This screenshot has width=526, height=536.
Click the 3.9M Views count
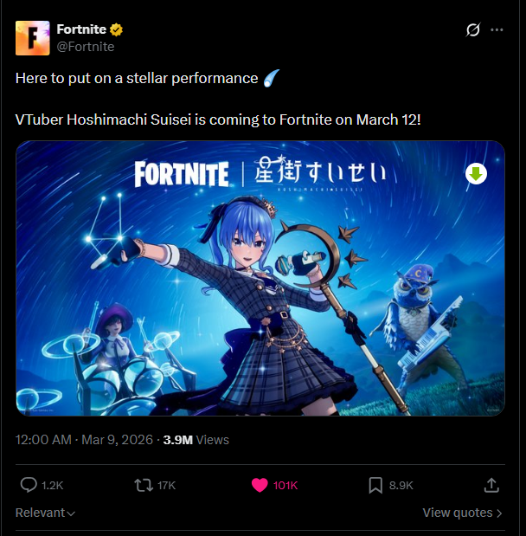click(196, 440)
